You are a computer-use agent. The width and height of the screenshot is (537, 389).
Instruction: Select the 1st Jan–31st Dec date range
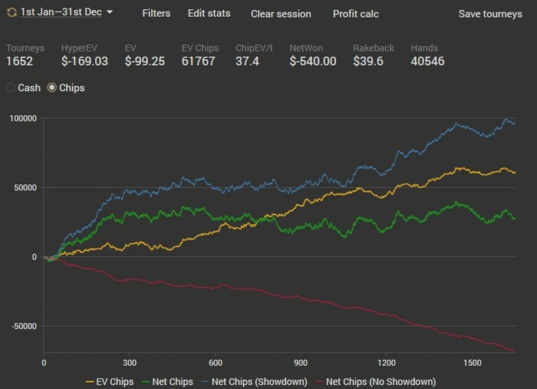click(61, 12)
